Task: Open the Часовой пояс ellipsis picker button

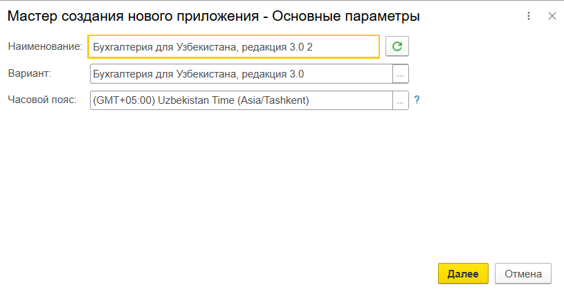Action: 401,100
